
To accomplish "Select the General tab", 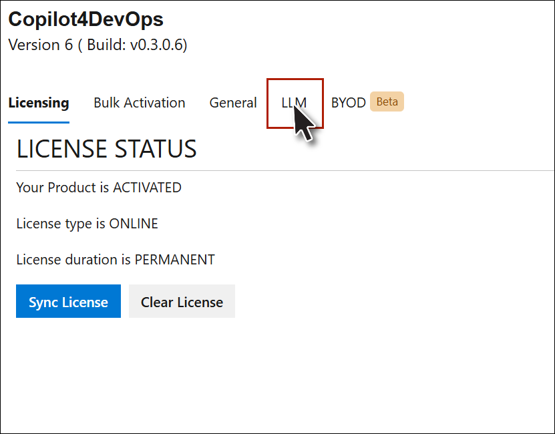I will click(x=233, y=103).
